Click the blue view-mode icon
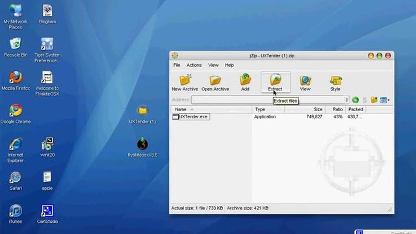This screenshot has height=234, width=416. point(383,100)
